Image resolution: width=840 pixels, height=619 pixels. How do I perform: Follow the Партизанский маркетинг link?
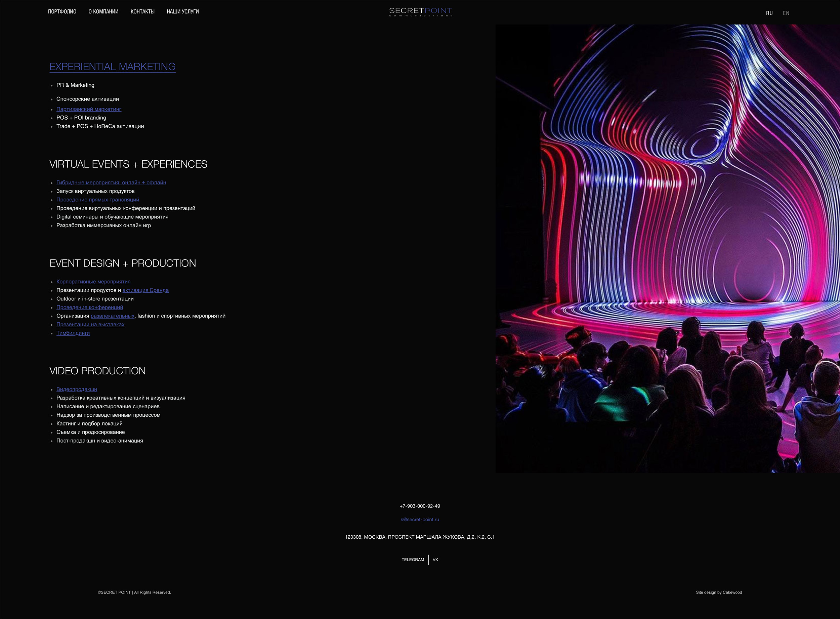89,109
